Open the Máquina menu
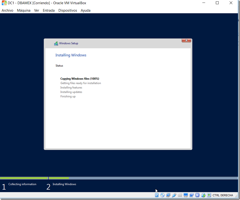 [x=24, y=10]
